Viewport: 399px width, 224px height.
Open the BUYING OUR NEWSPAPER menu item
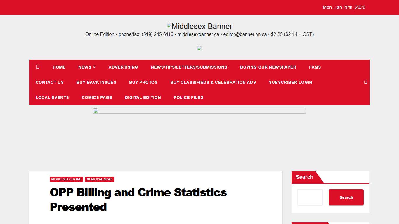(x=268, y=67)
